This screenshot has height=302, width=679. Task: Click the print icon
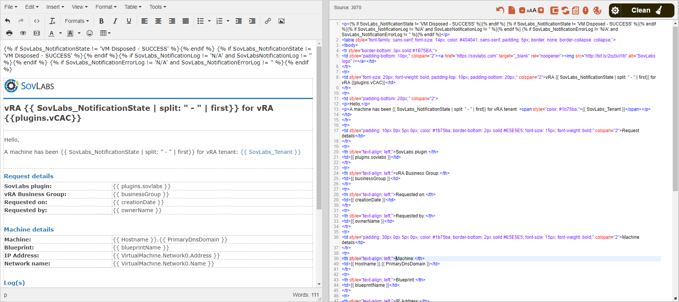tap(9, 33)
